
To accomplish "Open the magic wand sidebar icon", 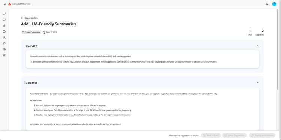I will (4, 43).
